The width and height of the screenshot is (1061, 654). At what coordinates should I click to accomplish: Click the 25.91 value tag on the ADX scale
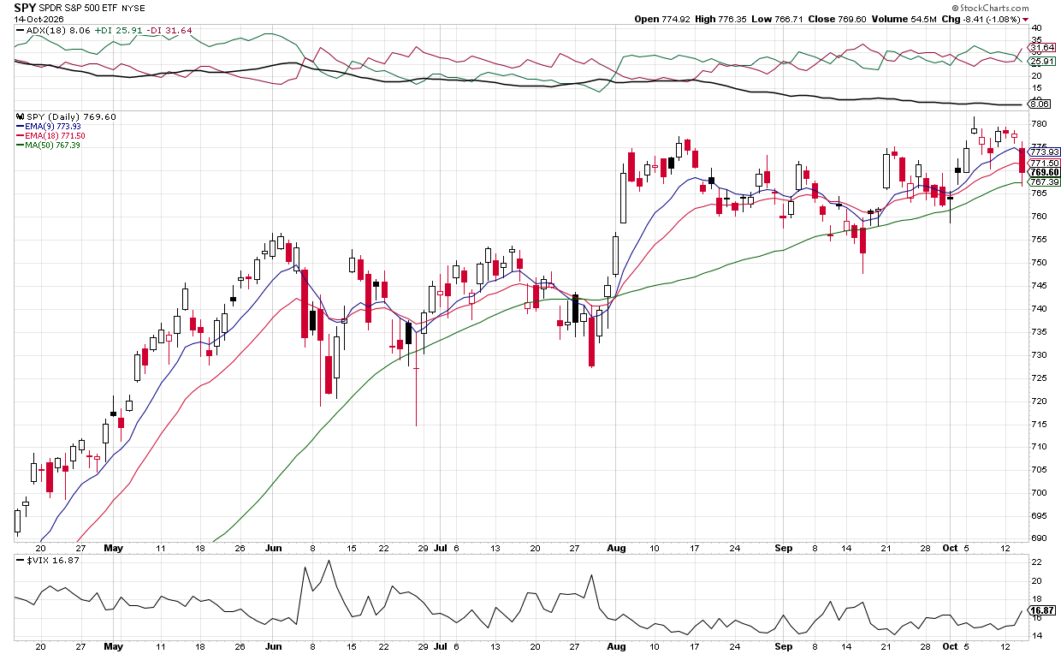coord(1041,62)
